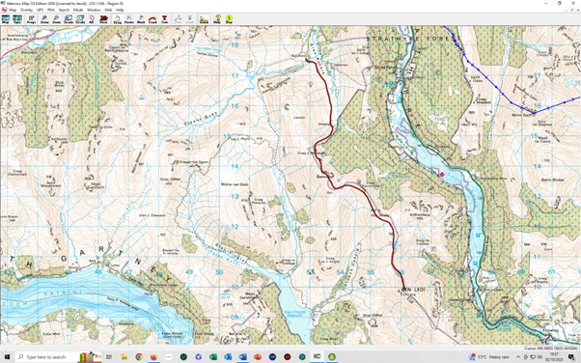The image size is (581, 363).
Task: Select the Props toolbar icon
Action: pos(31,19)
